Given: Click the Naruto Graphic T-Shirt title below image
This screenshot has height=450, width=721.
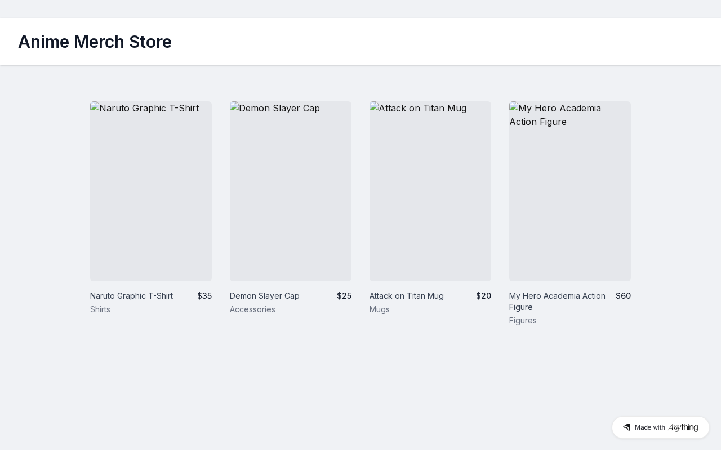Looking at the screenshot, I should [x=131, y=296].
